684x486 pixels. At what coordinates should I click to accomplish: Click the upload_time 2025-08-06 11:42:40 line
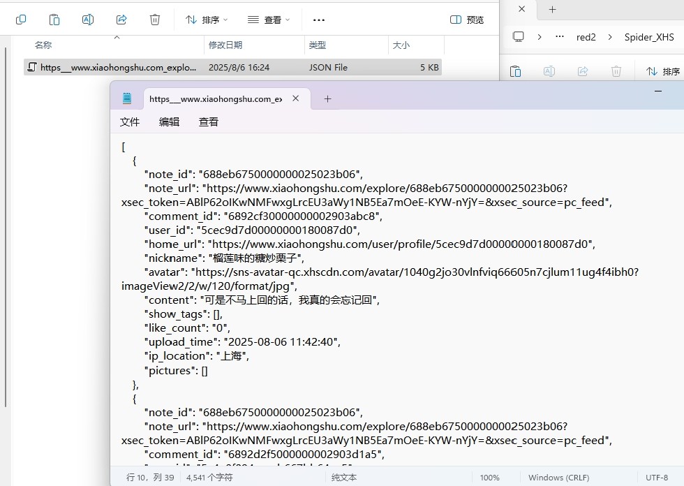(242, 342)
